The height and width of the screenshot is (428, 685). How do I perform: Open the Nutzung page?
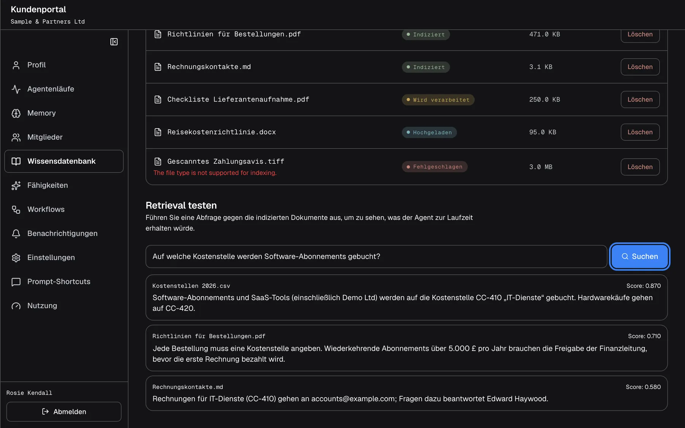(x=64, y=306)
